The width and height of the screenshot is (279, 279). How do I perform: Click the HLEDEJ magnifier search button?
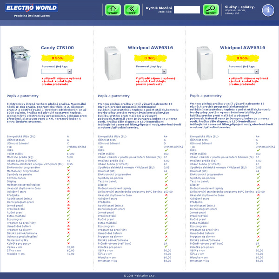(x=211, y=10)
